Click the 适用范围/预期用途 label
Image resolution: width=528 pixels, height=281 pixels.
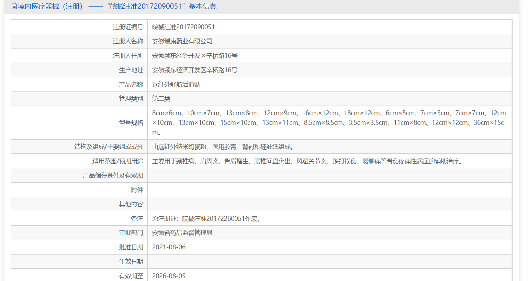point(118,161)
